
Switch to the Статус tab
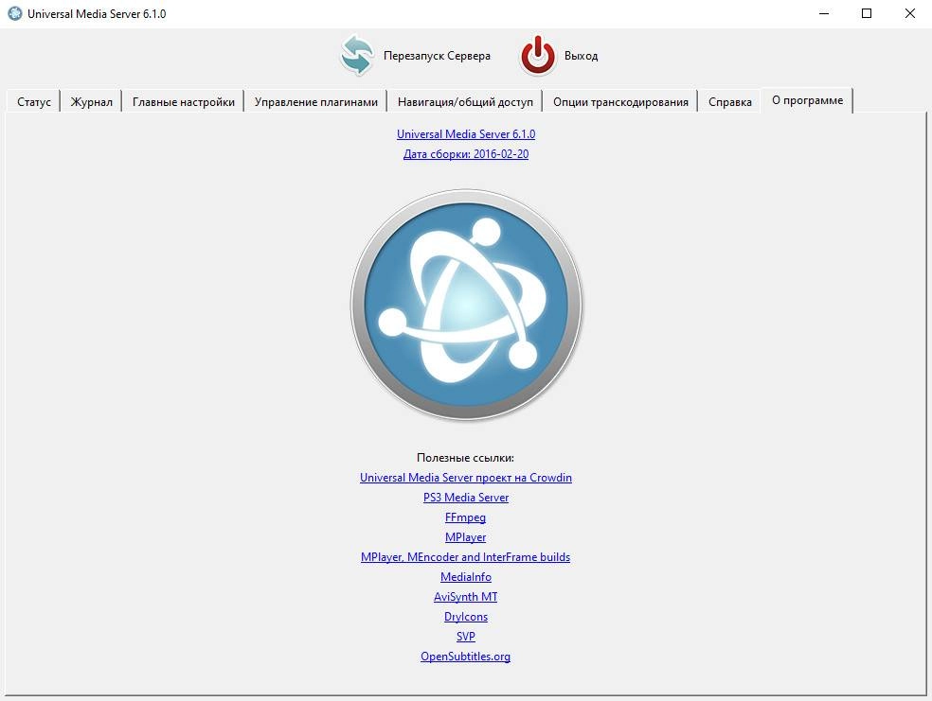click(x=34, y=101)
